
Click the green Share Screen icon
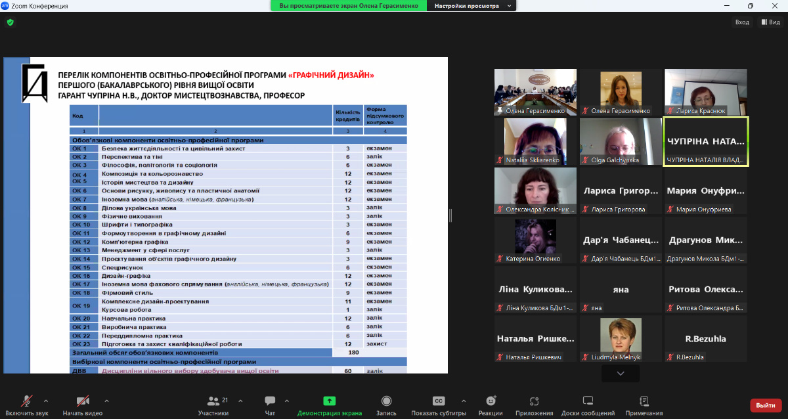[x=329, y=401]
